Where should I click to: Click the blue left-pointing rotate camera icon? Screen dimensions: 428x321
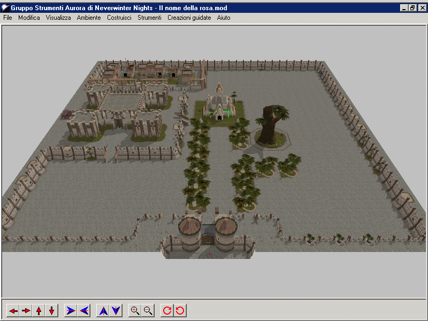(x=84, y=311)
